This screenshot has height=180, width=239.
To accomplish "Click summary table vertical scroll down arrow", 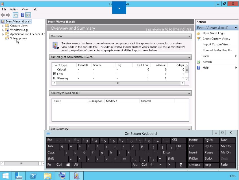I will pyautogui.click(x=187, y=79).
